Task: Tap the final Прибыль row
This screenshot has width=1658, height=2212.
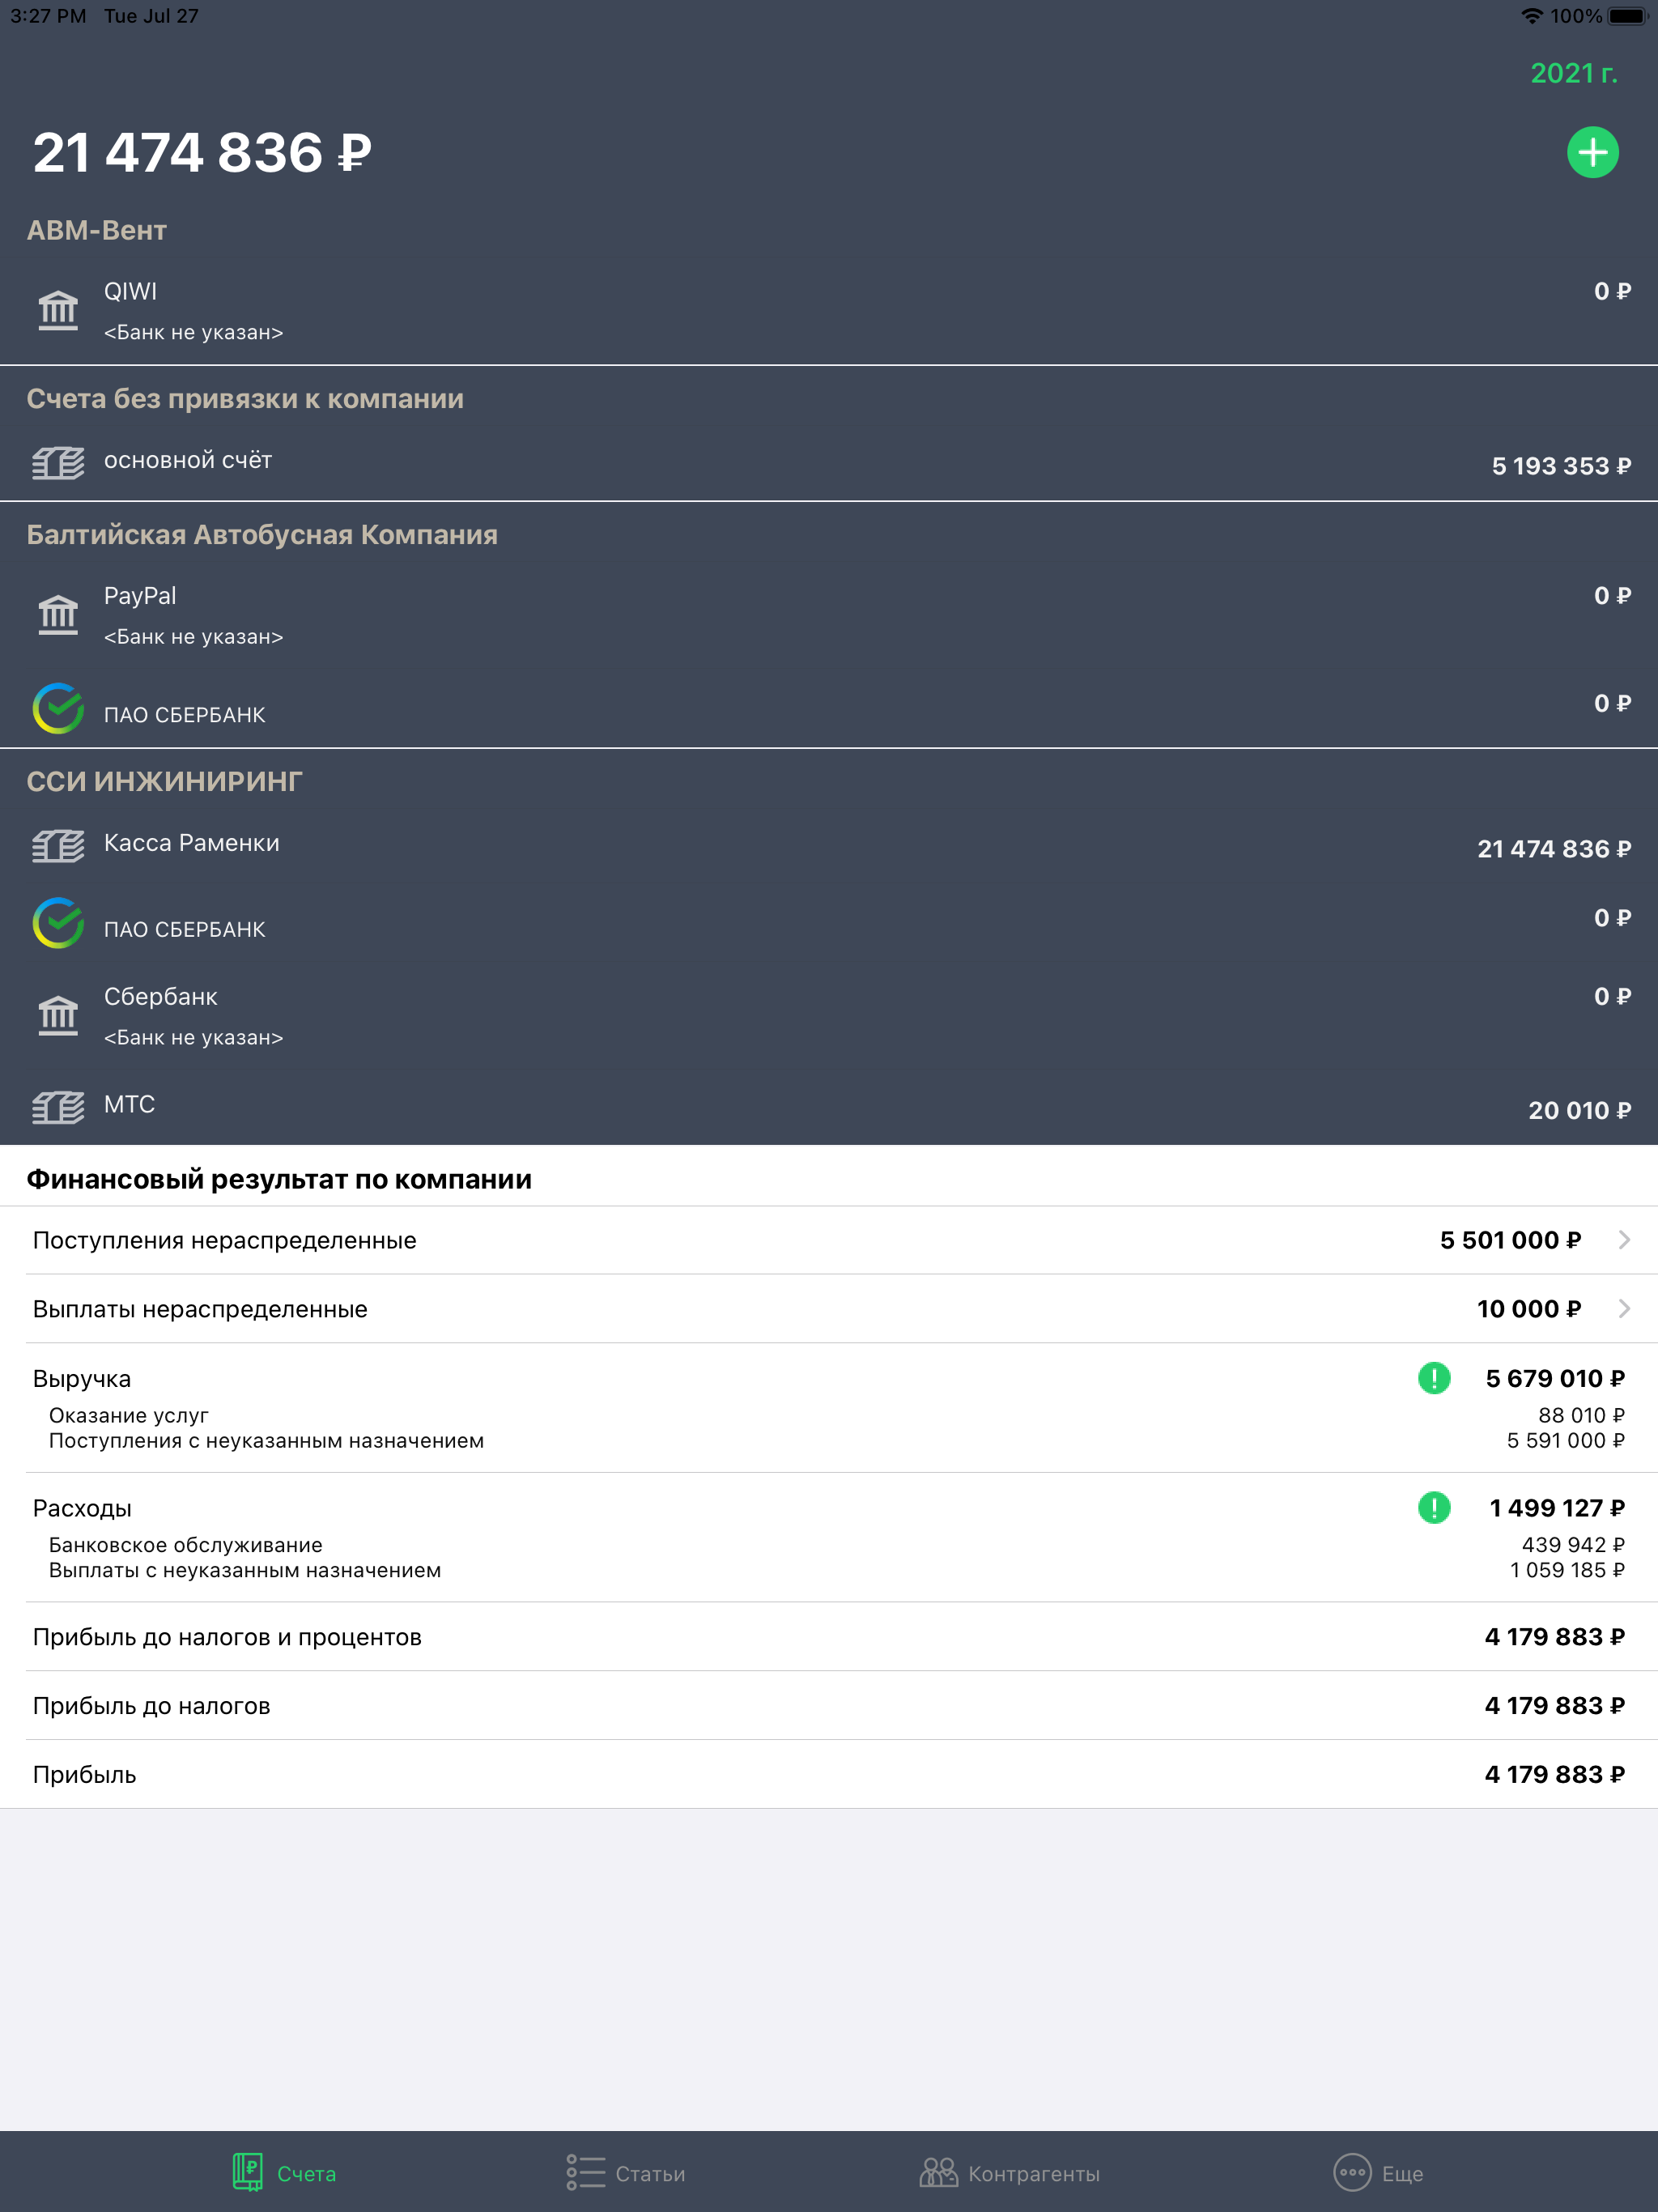Action: tap(829, 1775)
